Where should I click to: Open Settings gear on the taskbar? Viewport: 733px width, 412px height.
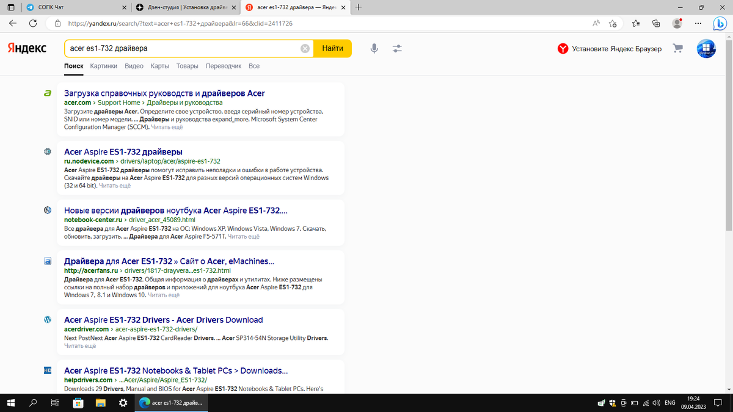pos(123,403)
